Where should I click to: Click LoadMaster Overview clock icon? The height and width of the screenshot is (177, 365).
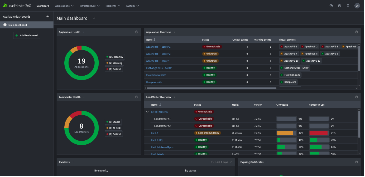[x=358, y=97]
